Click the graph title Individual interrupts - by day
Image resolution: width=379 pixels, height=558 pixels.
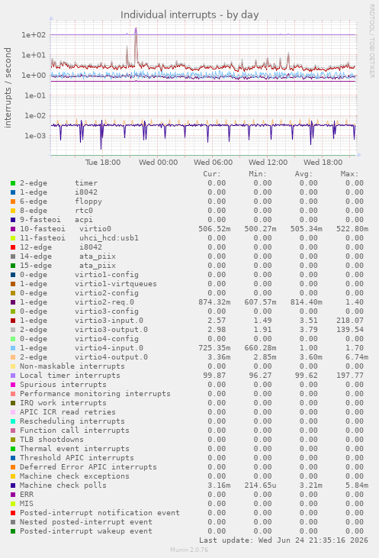pos(189,15)
